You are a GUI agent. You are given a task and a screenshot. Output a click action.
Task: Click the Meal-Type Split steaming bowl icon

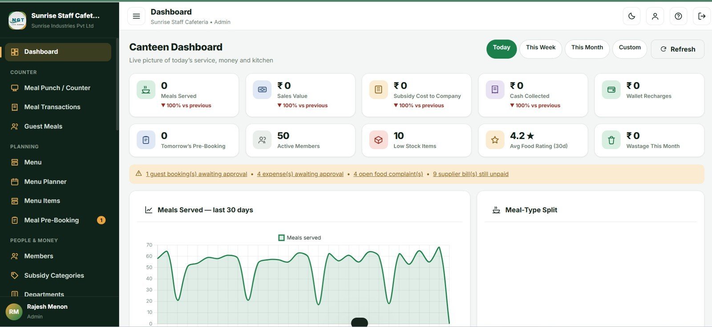click(496, 210)
